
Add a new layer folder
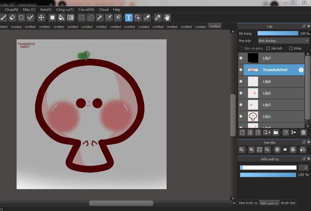[x=276, y=132]
